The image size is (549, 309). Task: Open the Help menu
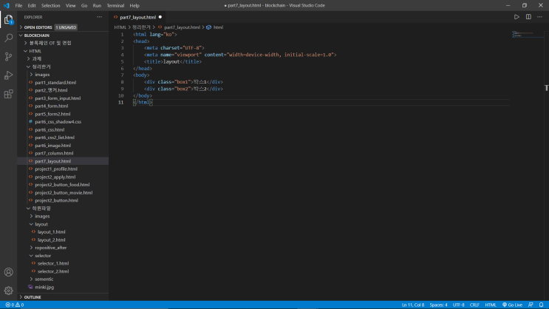pyautogui.click(x=134, y=6)
